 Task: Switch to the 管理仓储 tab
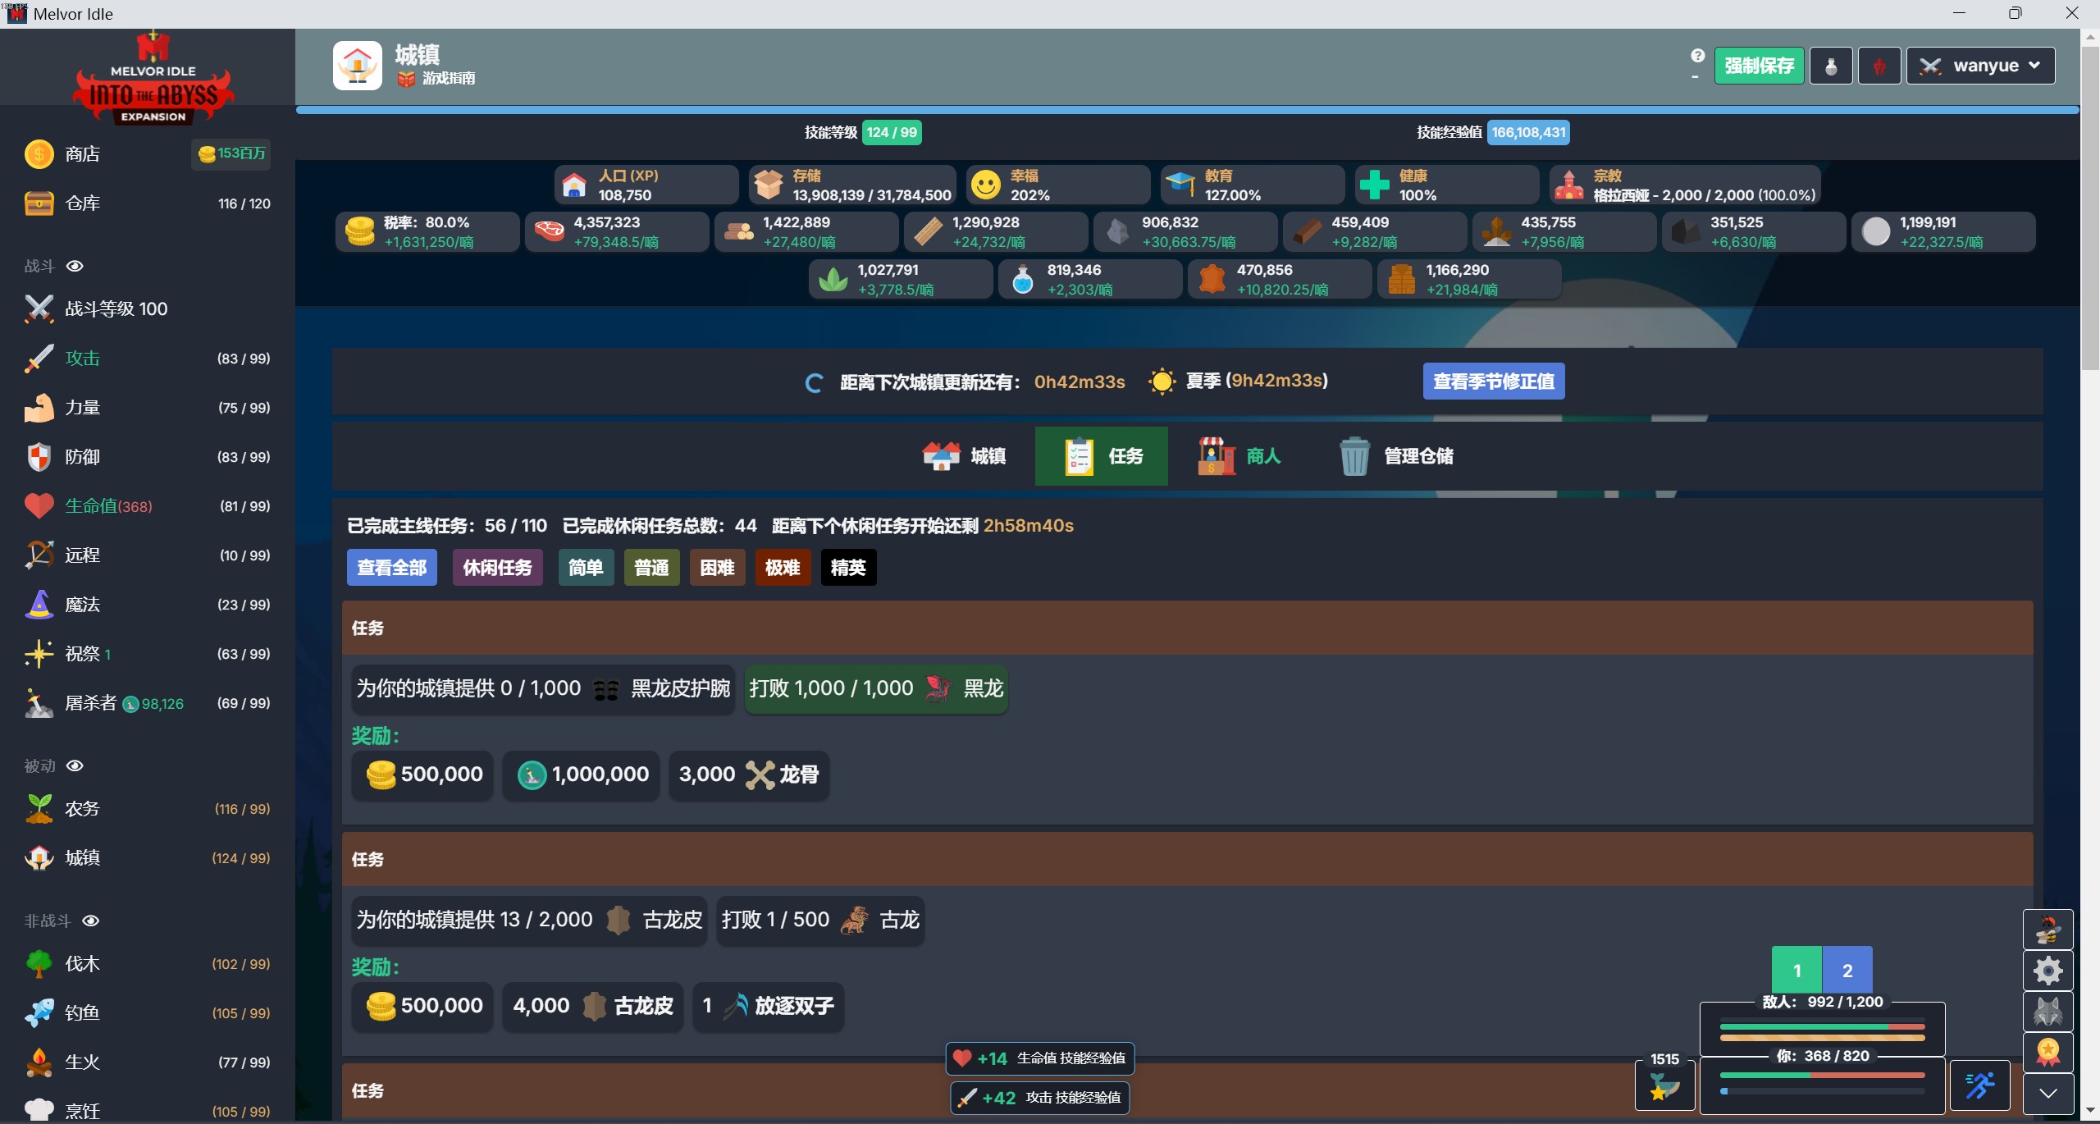(1396, 456)
